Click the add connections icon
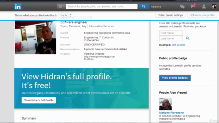Image resolution: width=219 pixels, height=123 pixels. pos(204,6)
